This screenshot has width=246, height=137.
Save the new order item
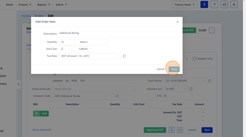point(174,69)
